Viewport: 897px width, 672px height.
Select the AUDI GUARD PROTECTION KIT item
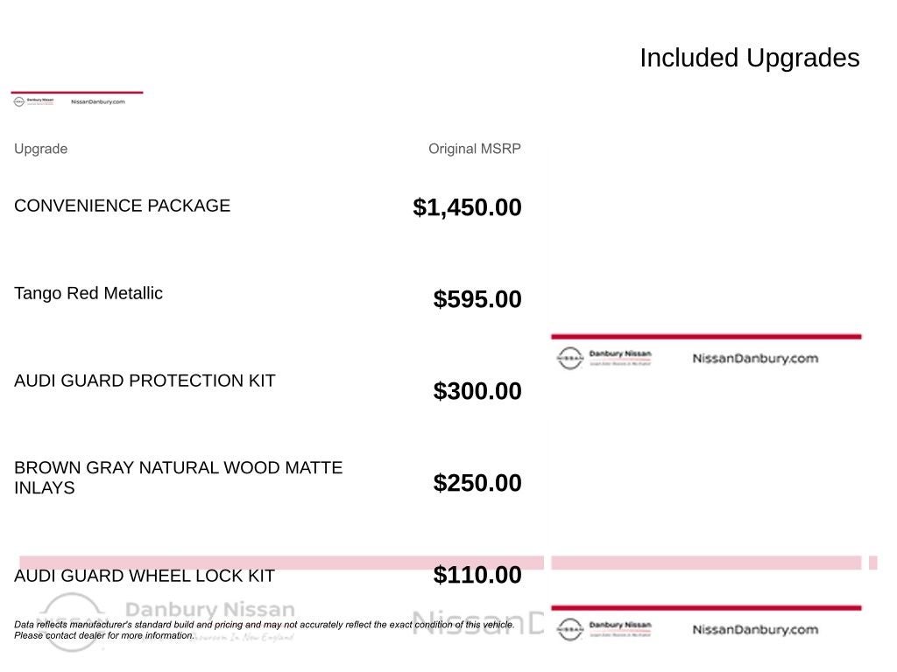[145, 381]
